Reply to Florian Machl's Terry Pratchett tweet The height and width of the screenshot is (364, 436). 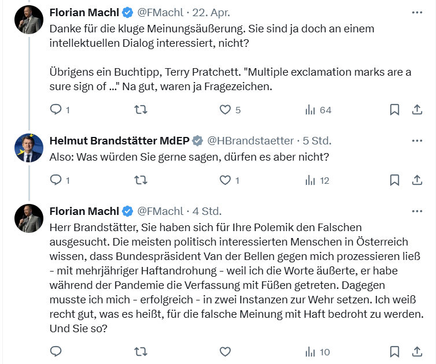(56, 110)
